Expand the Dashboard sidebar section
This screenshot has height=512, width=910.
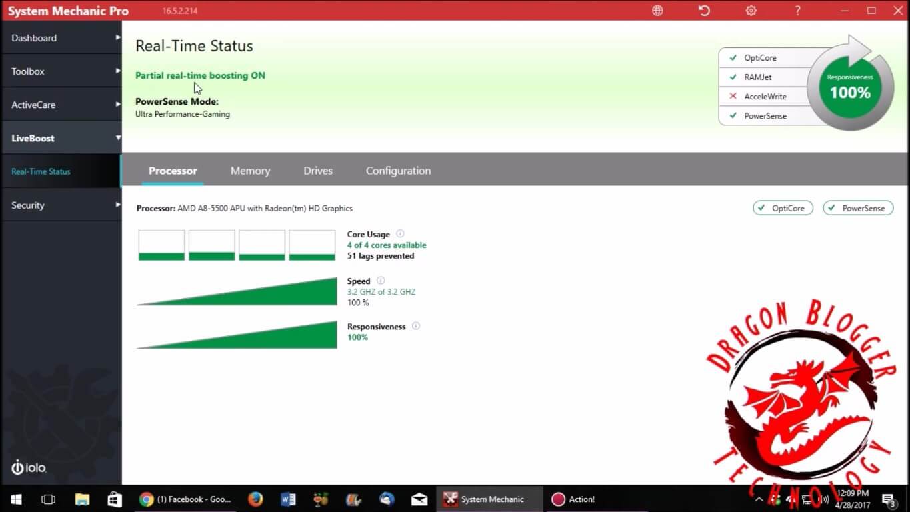(61, 38)
